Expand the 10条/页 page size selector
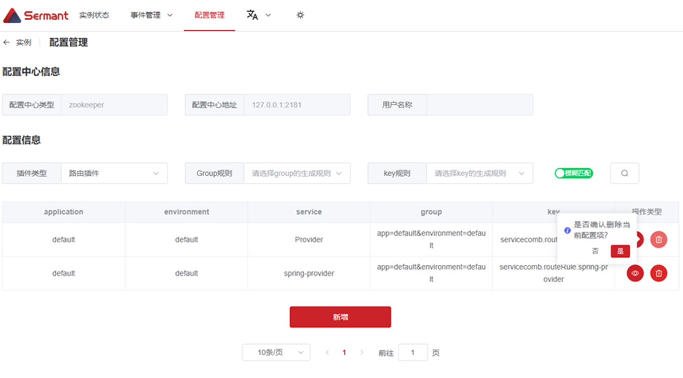Image resolution: width=683 pixels, height=378 pixels. coord(276,353)
